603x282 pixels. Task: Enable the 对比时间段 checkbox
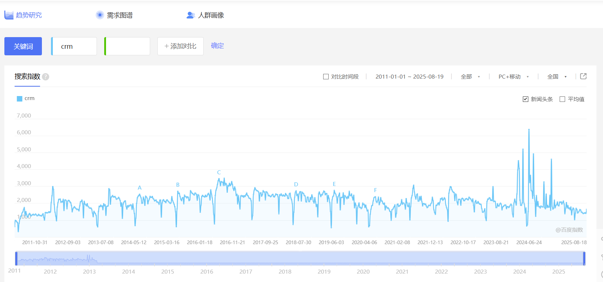pyautogui.click(x=326, y=77)
